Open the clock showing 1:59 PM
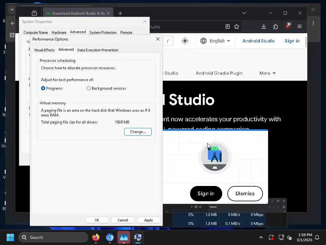 tap(305, 237)
